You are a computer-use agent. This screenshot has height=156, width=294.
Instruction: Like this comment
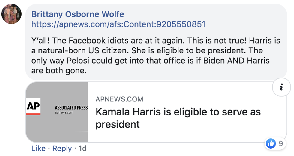coord(38,148)
